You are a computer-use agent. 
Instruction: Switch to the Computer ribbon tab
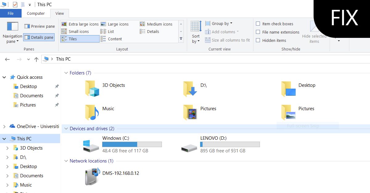[x=36, y=13]
